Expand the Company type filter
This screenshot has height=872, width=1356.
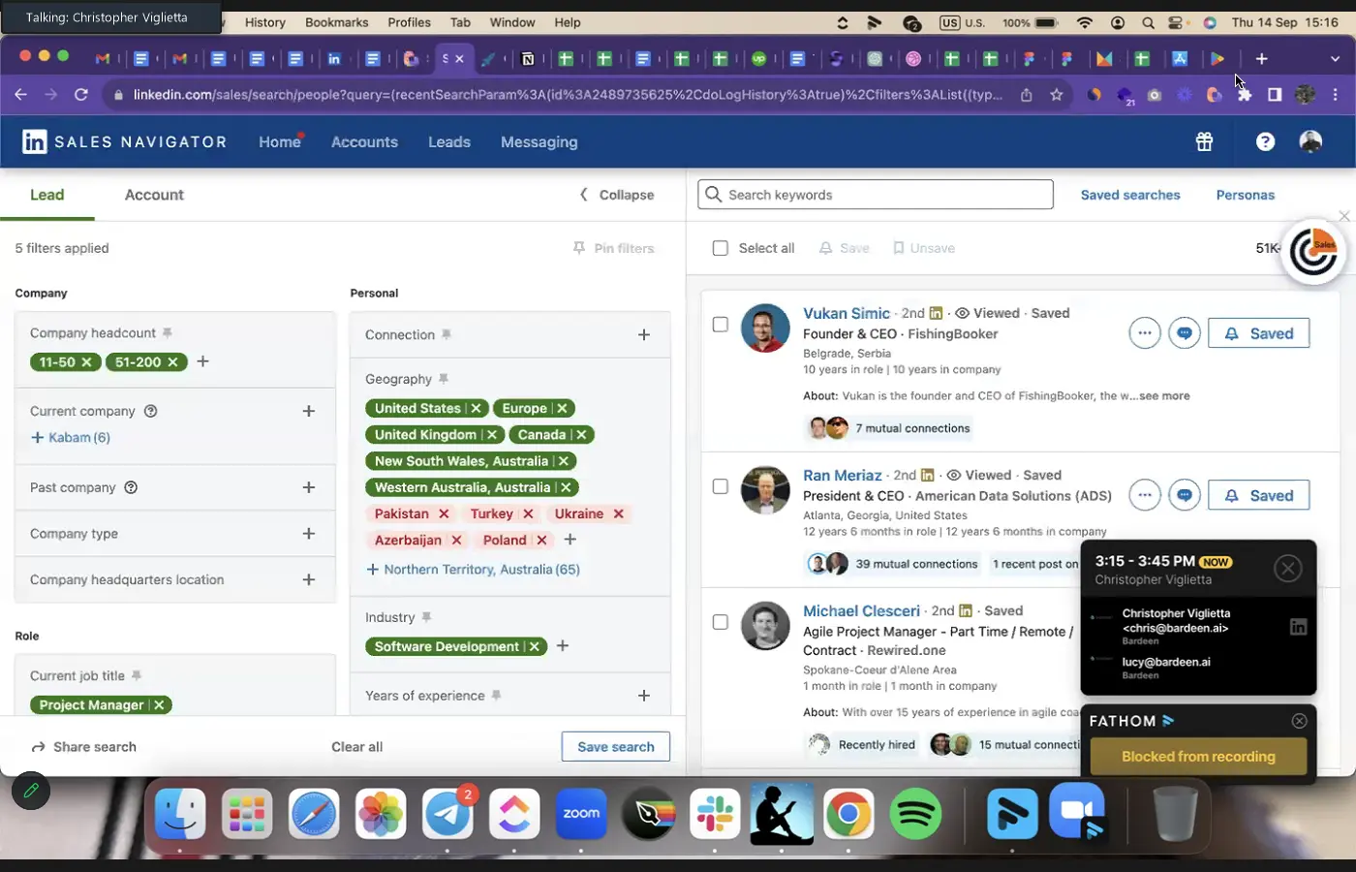(308, 534)
